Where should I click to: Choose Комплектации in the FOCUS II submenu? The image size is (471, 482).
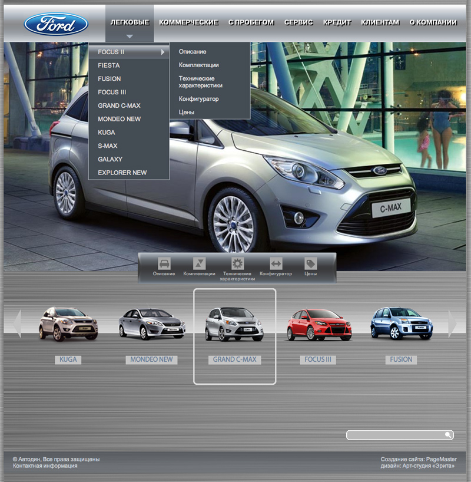199,65
